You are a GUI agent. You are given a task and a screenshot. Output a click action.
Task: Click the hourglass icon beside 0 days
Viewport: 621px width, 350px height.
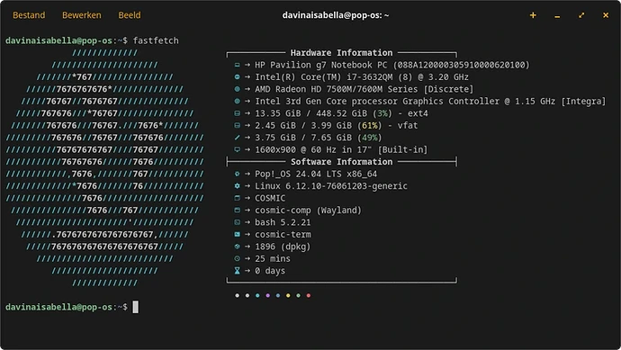(x=237, y=271)
